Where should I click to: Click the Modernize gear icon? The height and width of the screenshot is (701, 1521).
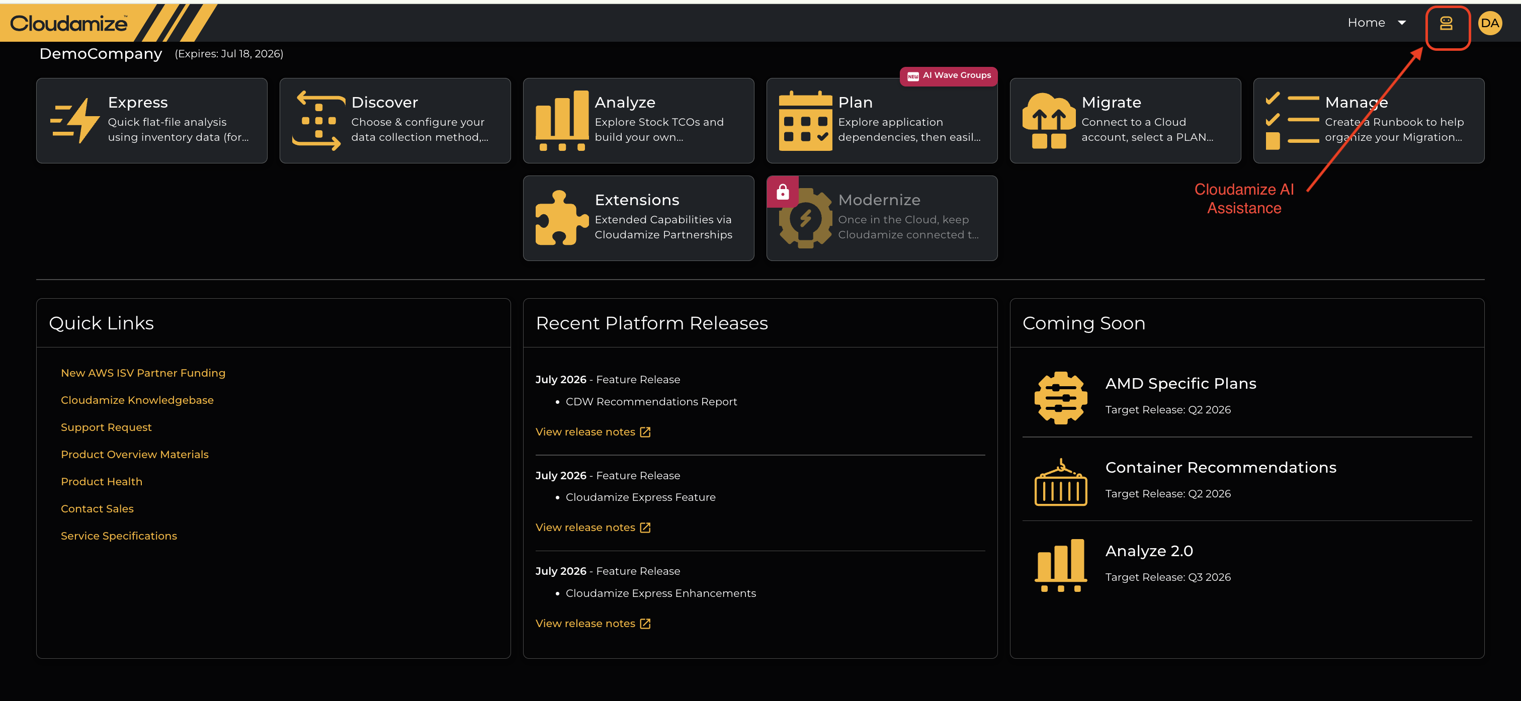click(x=805, y=218)
